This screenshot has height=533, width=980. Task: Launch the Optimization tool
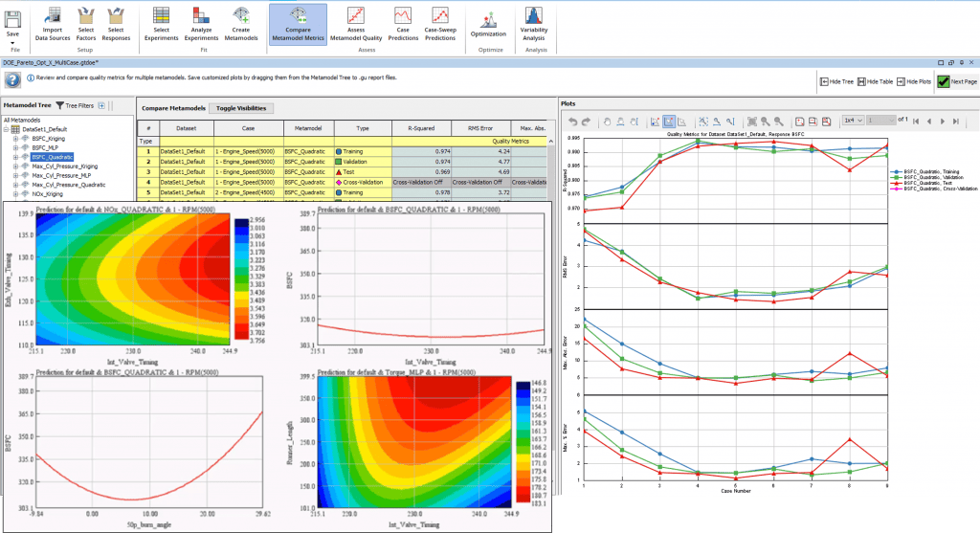pyautogui.click(x=490, y=24)
